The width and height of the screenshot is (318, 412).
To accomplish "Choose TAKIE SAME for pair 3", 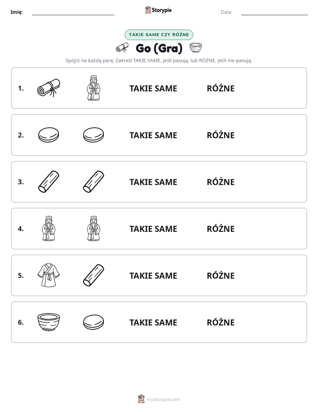I will pos(153,182).
